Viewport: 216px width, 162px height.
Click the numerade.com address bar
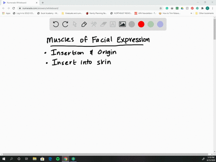pos(90,8)
